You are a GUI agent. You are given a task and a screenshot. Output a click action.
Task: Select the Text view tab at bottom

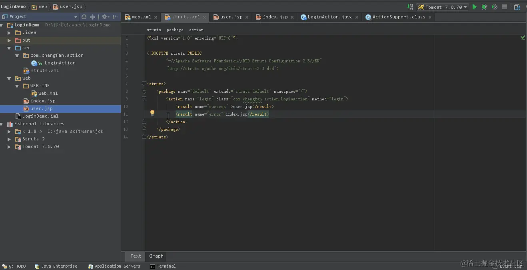point(136,256)
